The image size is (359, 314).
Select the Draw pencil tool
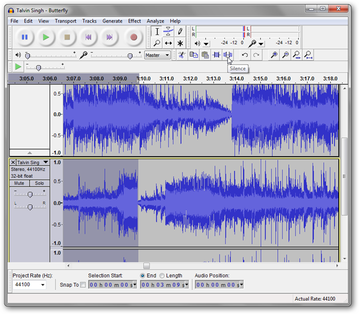(x=180, y=31)
